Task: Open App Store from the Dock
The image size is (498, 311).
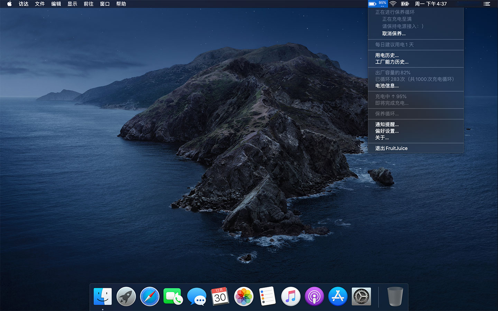Action: [338, 296]
